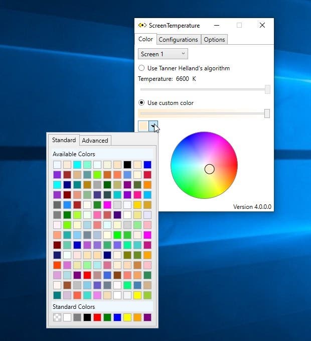Image resolution: width=311 pixels, height=341 pixels.
Task: Enable Use Tanner Helland's algorithm
Action: pos(142,68)
